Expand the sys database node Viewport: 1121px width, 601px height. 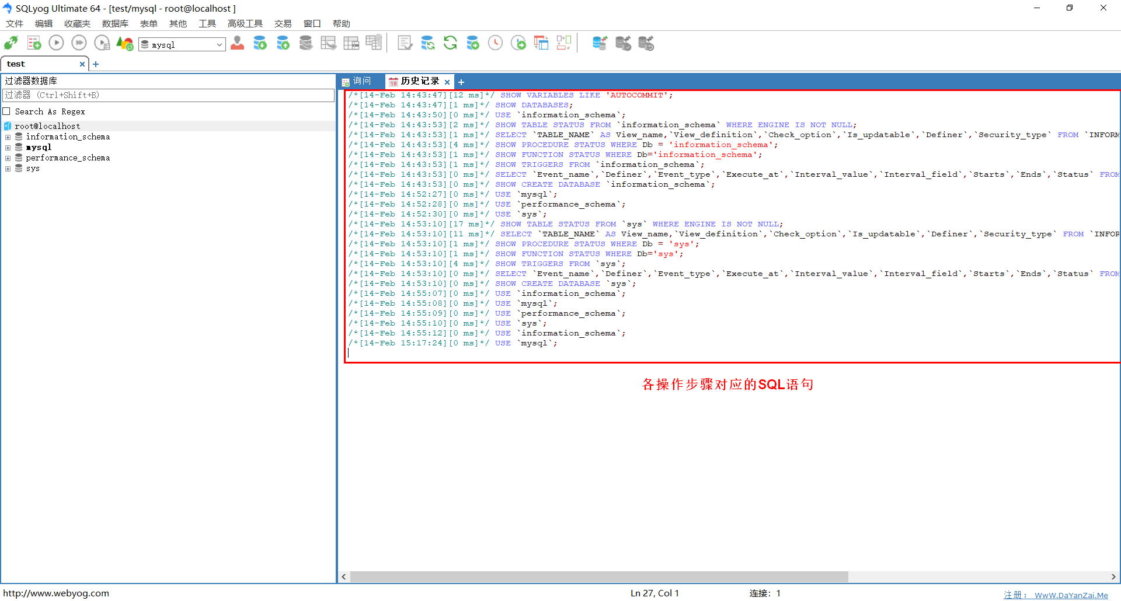pos(8,169)
